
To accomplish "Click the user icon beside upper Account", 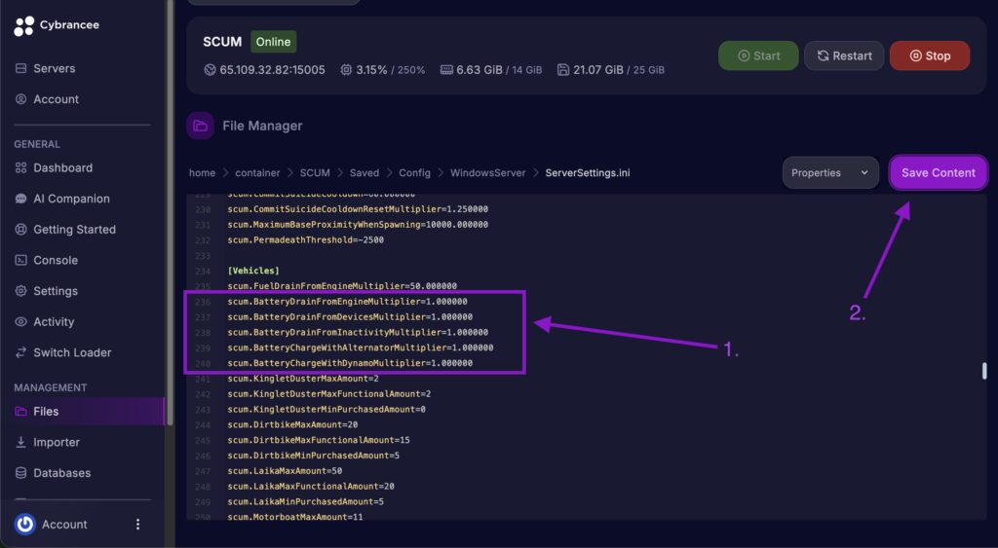I will [21, 99].
